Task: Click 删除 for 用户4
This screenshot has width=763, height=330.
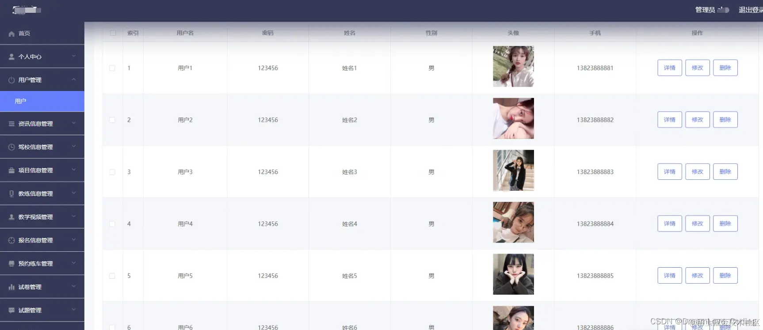Action: [x=725, y=224]
